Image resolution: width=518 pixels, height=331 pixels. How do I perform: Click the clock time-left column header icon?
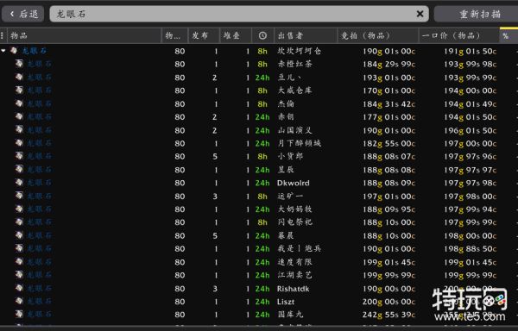tap(262, 35)
